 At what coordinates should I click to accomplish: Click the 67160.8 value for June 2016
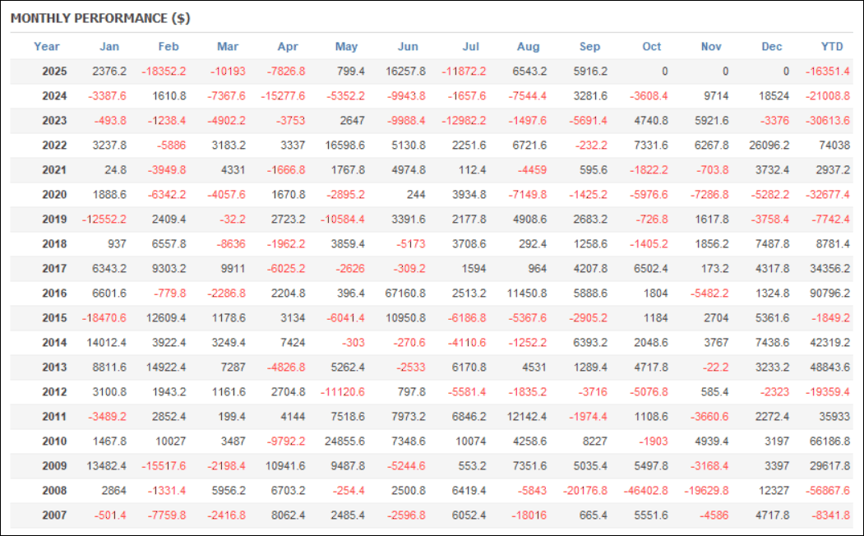pyautogui.click(x=406, y=293)
